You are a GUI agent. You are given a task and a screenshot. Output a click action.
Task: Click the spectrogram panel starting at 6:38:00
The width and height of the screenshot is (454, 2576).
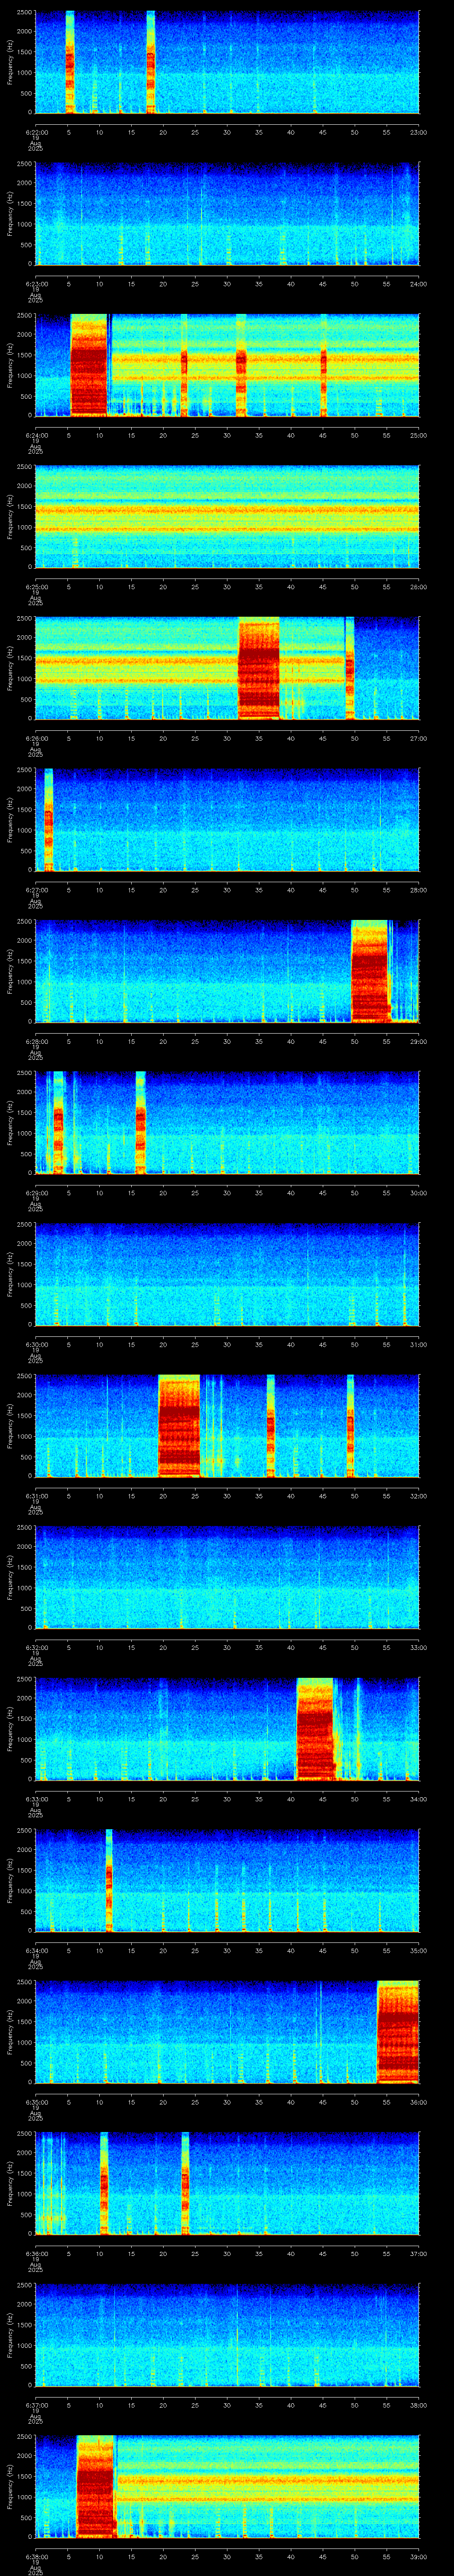tap(227, 2486)
